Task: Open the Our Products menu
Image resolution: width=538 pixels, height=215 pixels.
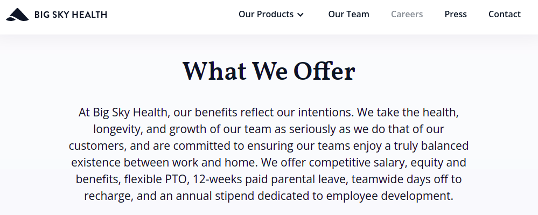Action: pos(266,14)
